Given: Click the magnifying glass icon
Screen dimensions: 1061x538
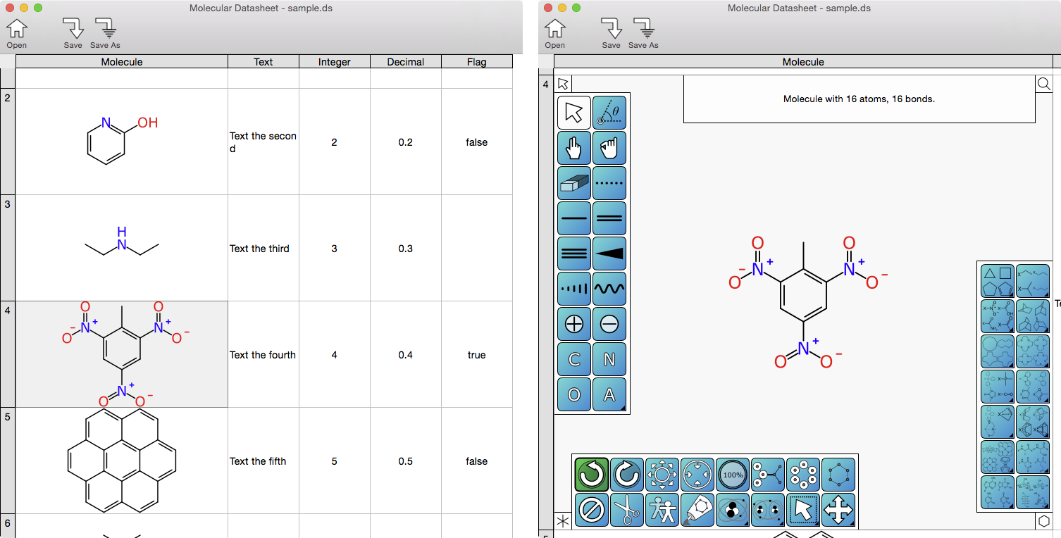Looking at the screenshot, I should [1043, 85].
